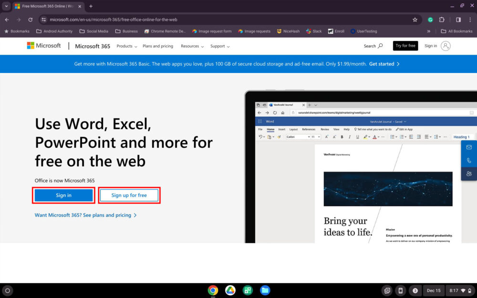Open the Plans and pricing menu item
Viewport: 477px width, 298px height.
[158, 46]
